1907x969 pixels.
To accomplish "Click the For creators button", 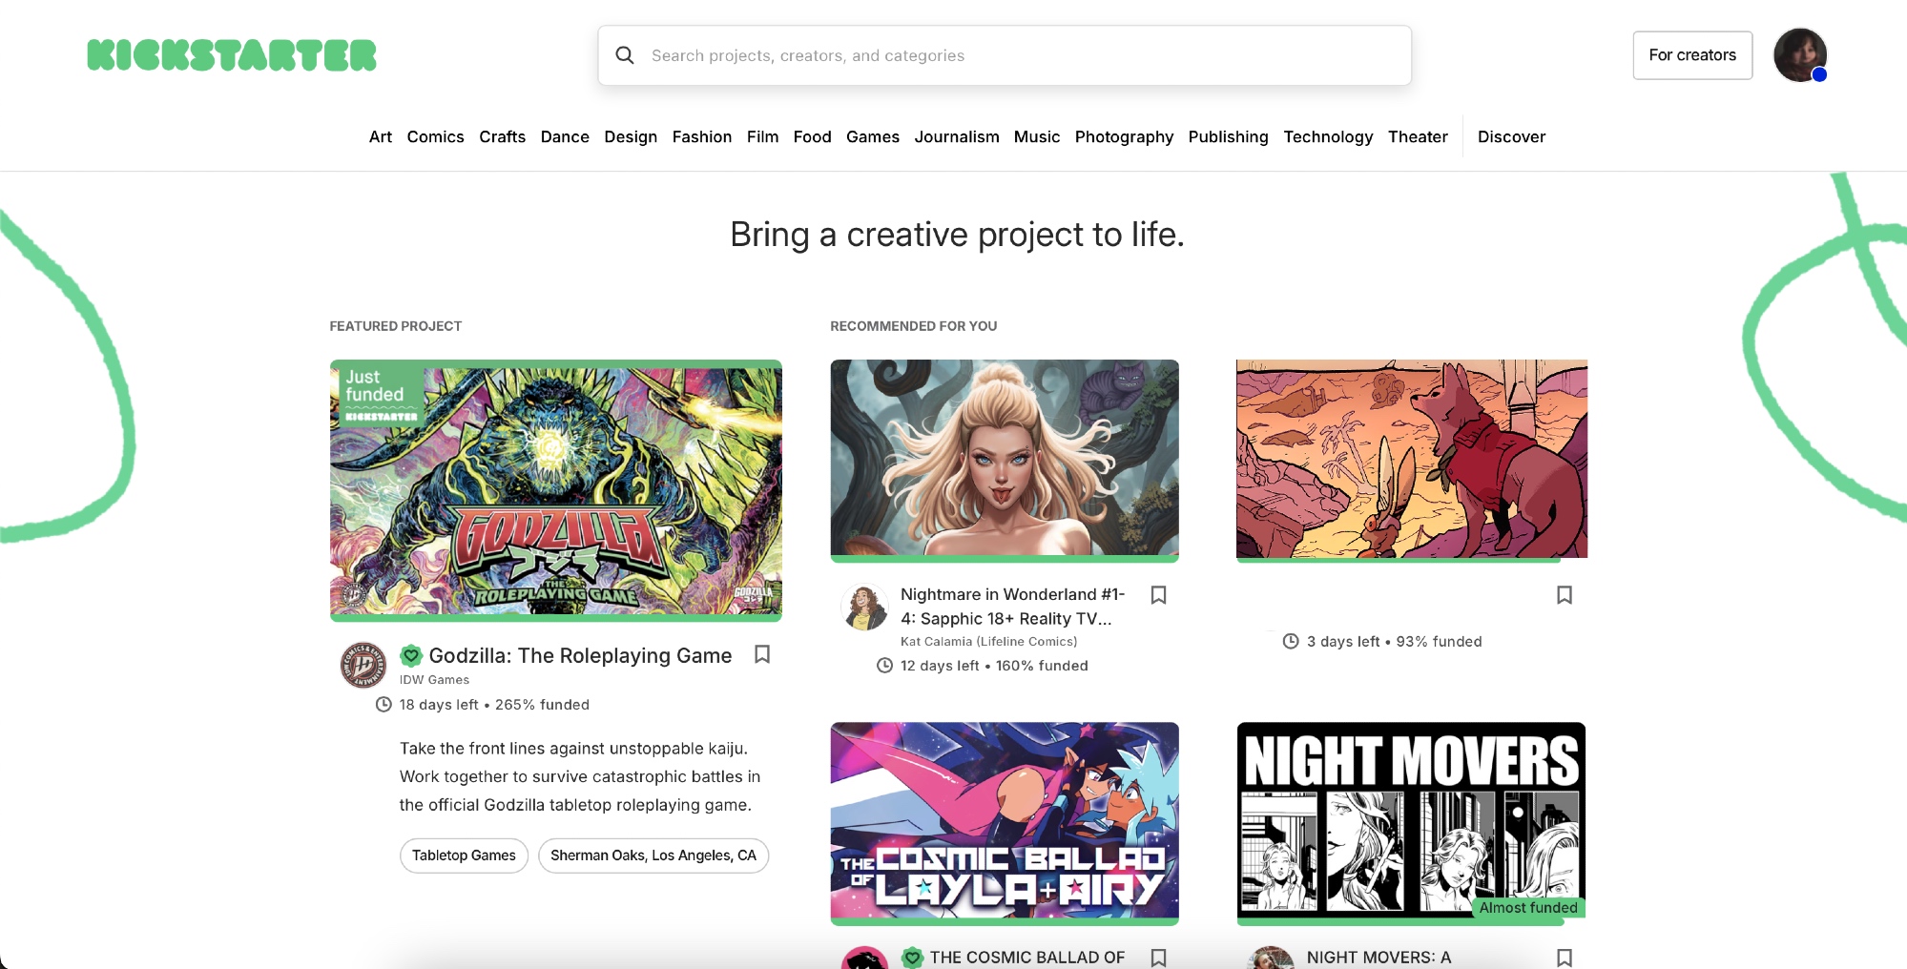I will pyautogui.click(x=1691, y=55).
